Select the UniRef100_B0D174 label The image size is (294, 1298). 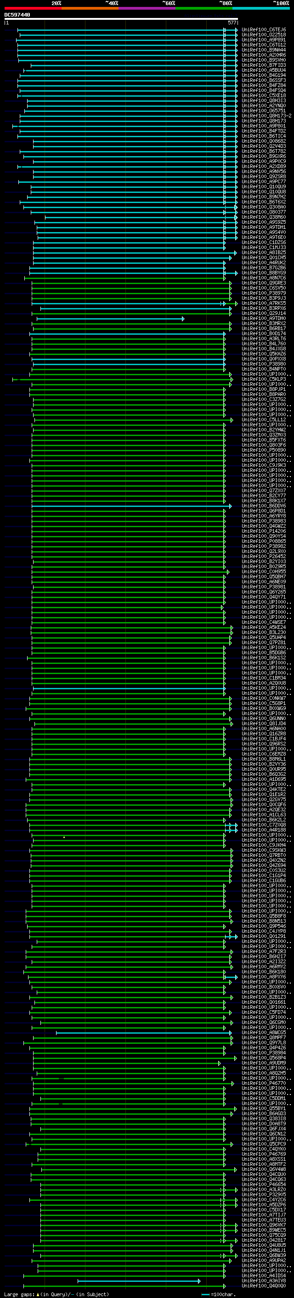(x=263, y=333)
